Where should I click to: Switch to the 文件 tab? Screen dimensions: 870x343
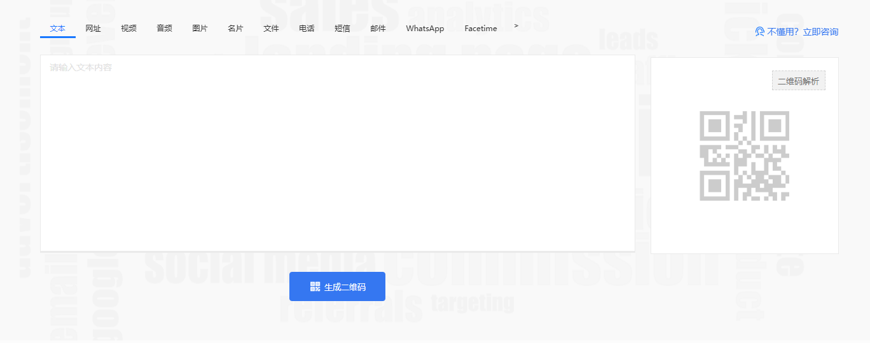272,29
